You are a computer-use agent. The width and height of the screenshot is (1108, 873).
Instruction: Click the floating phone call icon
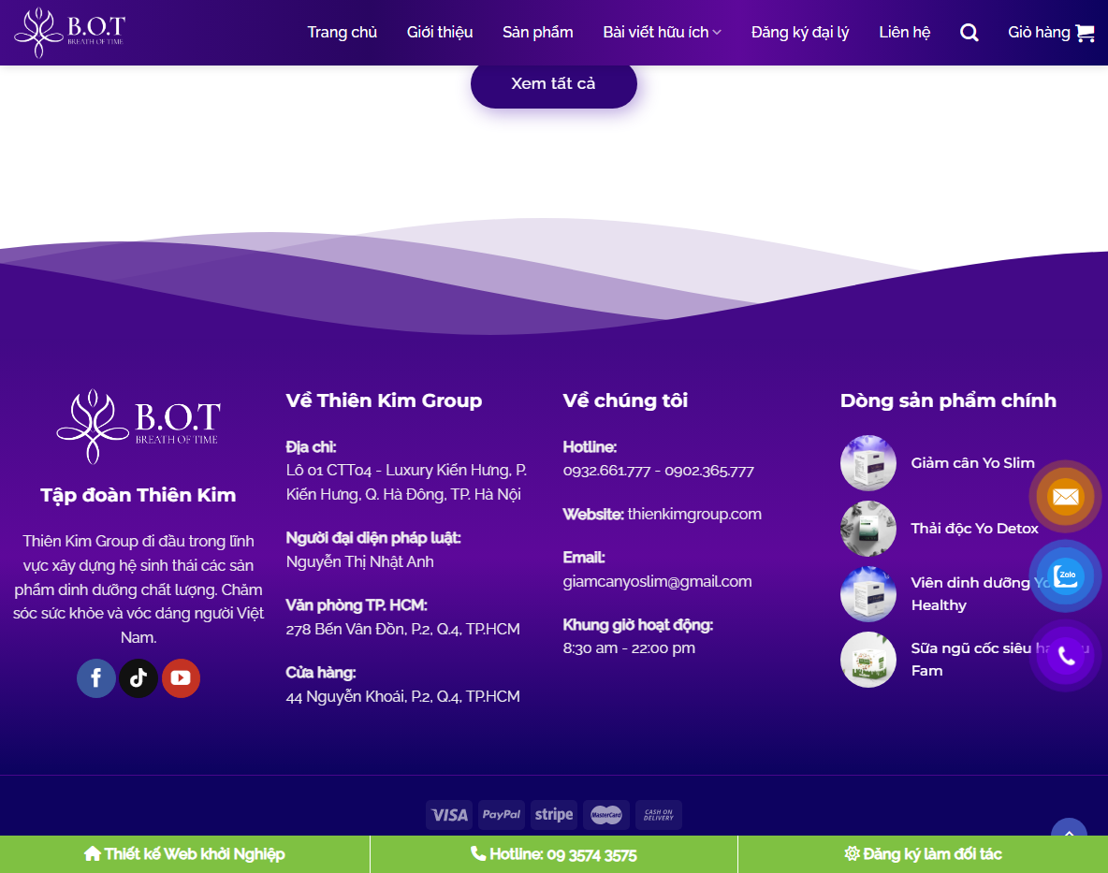coord(1065,656)
